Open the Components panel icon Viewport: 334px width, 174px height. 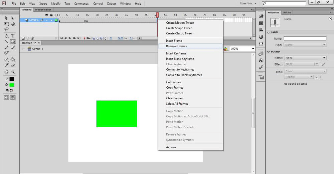tap(261, 61)
